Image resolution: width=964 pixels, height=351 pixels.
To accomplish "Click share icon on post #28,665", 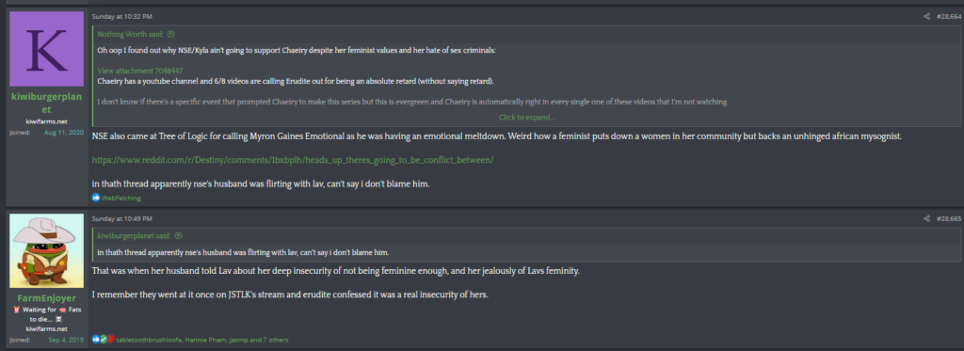I will click(x=926, y=218).
